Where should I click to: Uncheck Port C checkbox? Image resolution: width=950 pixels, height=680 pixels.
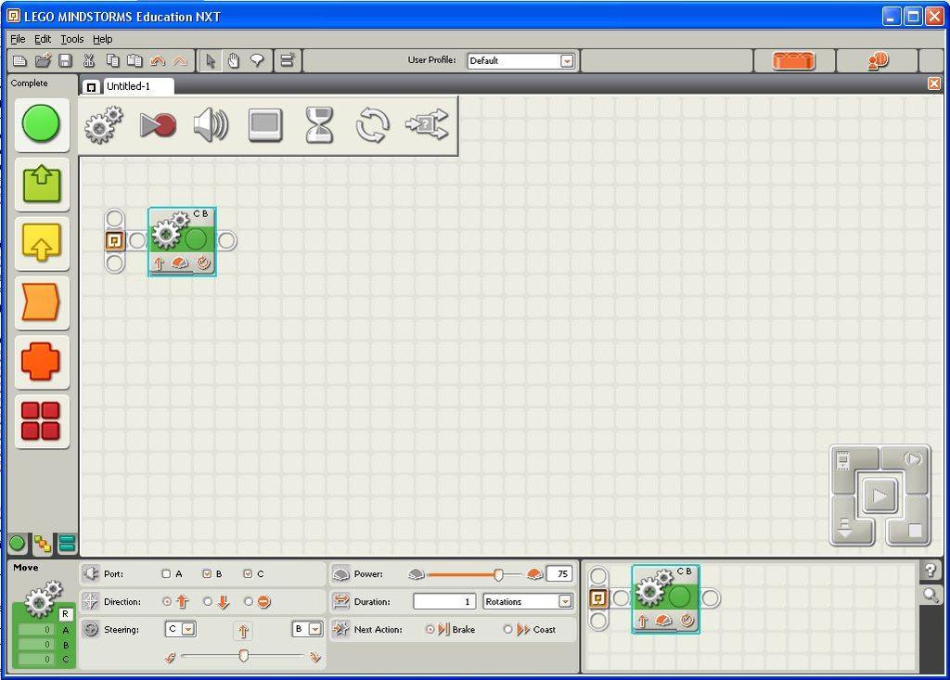(248, 574)
